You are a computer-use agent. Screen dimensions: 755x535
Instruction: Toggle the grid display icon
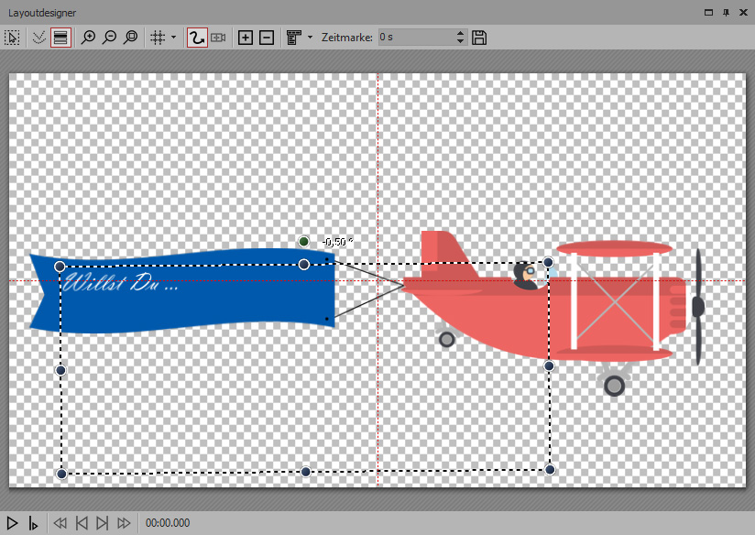(157, 38)
